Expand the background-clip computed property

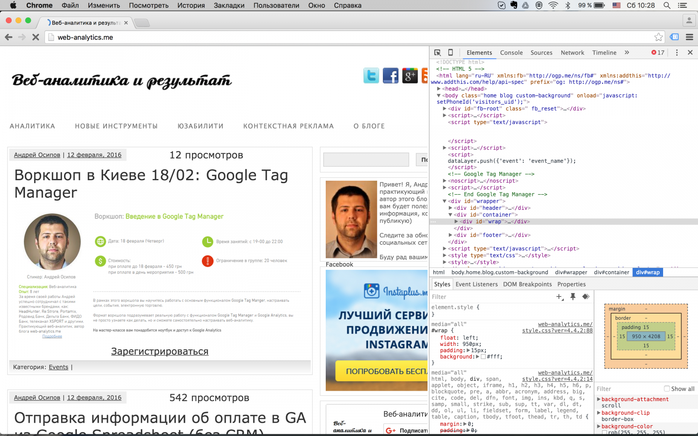599,413
